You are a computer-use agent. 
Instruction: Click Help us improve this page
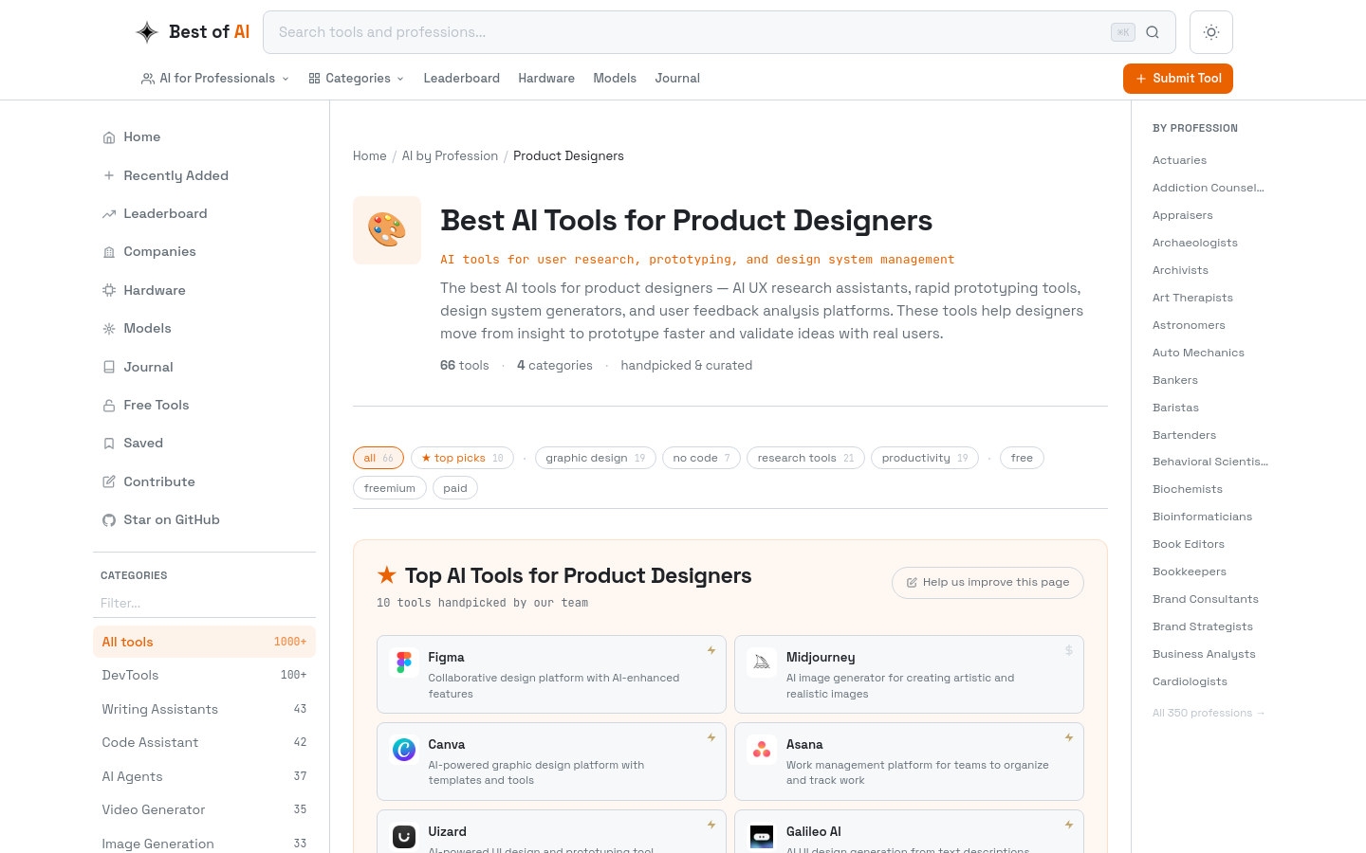(x=988, y=583)
